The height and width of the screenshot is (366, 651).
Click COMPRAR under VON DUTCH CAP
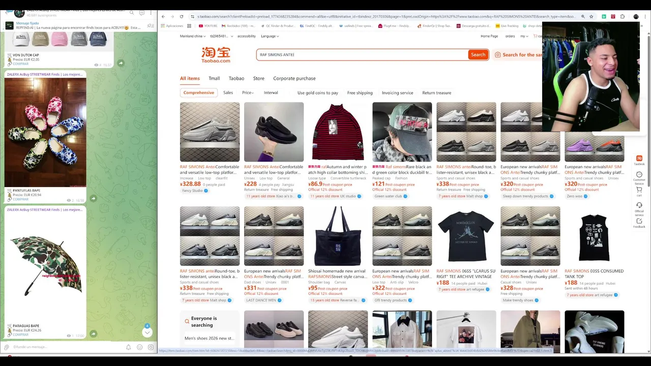pos(20,64)
